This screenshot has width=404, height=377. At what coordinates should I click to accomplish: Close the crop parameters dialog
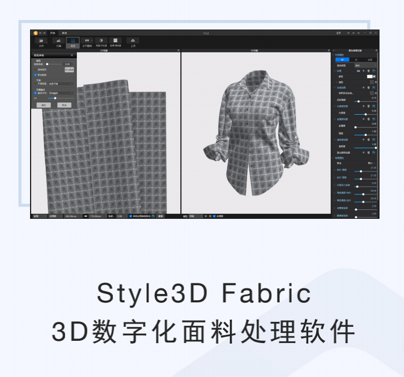(x=72, y=55)
